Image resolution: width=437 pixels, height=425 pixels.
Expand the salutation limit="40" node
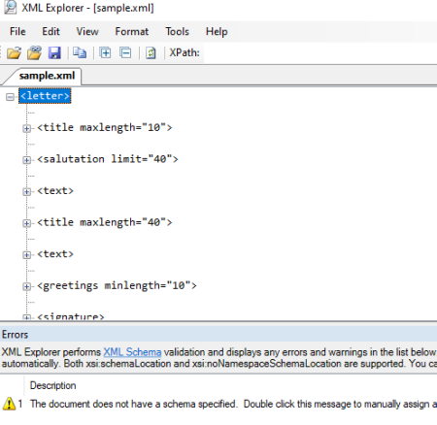click(27, 160)
